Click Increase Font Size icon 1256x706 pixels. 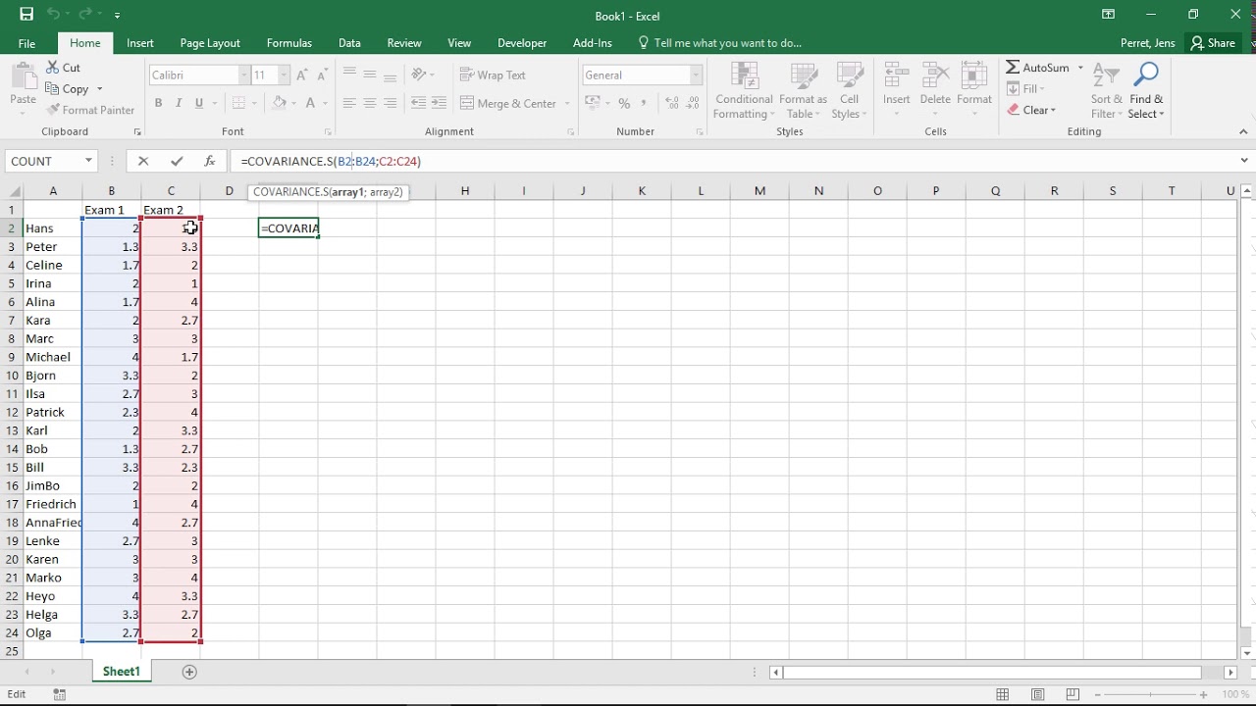click(303, 76)
